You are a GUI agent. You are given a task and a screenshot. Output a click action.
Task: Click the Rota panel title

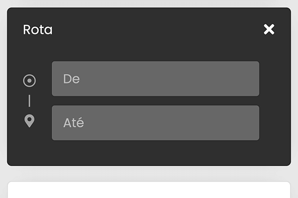[x=38, y=30]
